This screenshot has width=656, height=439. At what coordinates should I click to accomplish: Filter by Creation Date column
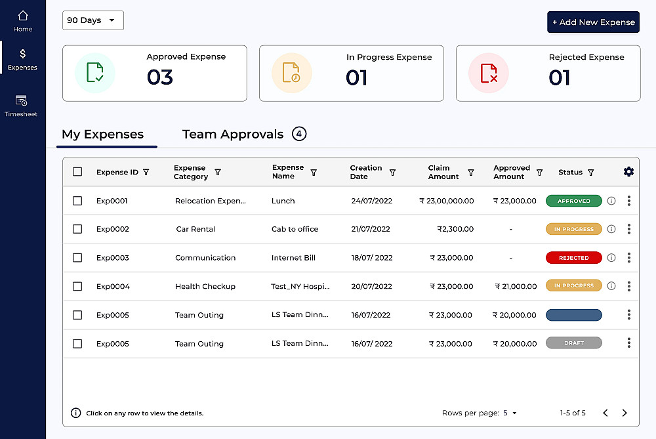click(x=392, y=173)
